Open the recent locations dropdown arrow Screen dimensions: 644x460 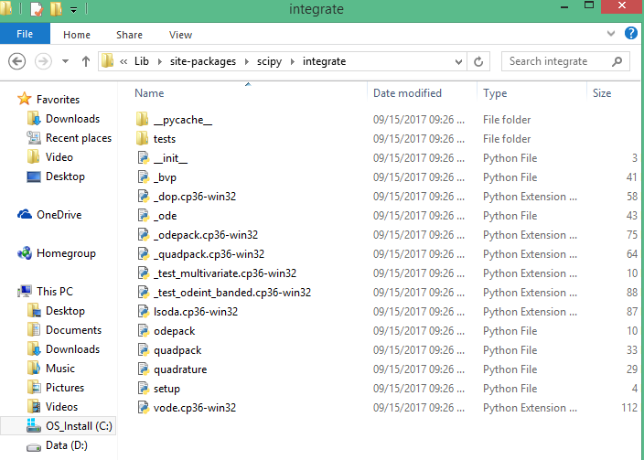pos(65,61)
